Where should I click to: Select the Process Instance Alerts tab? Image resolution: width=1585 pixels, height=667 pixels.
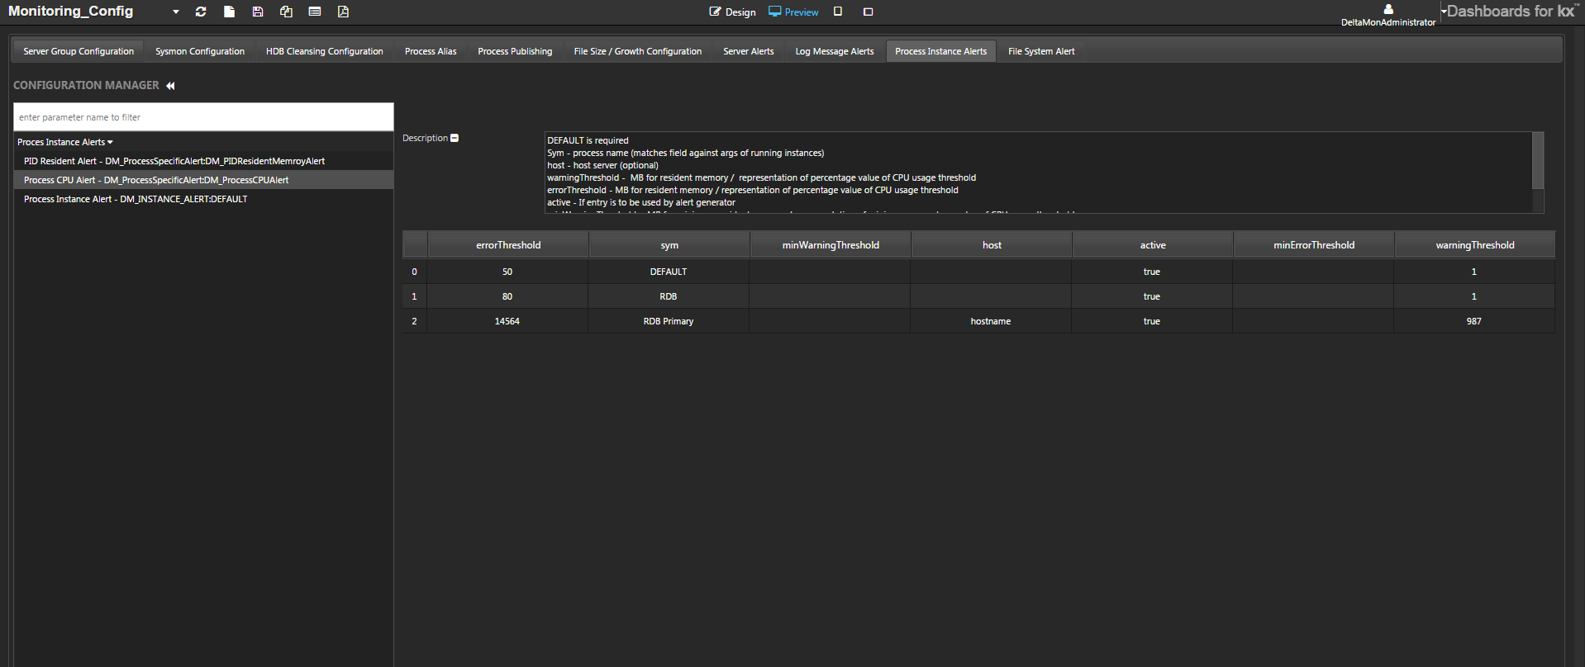(x=941, y=51)
